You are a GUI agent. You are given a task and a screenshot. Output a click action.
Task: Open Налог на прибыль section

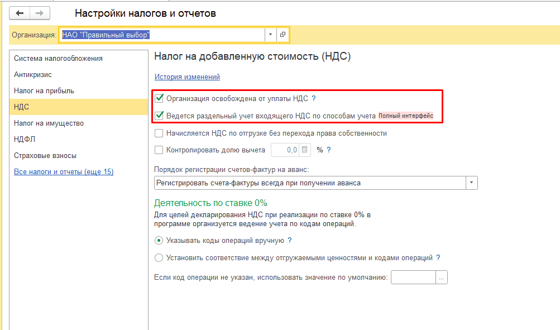tap(44, 90)
